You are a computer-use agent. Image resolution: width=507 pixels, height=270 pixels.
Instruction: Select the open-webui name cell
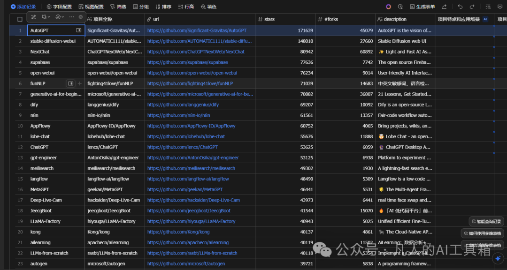click(56, 73)
